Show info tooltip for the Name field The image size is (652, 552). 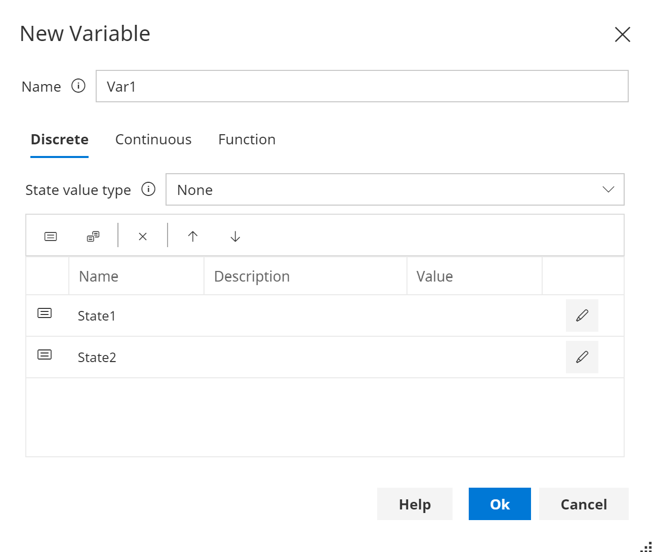point(79,87)
